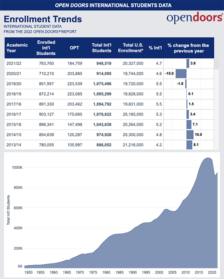Select the Academic Year column header
The width and height of the screenshot is (224, 279).
tap(17, 48)
